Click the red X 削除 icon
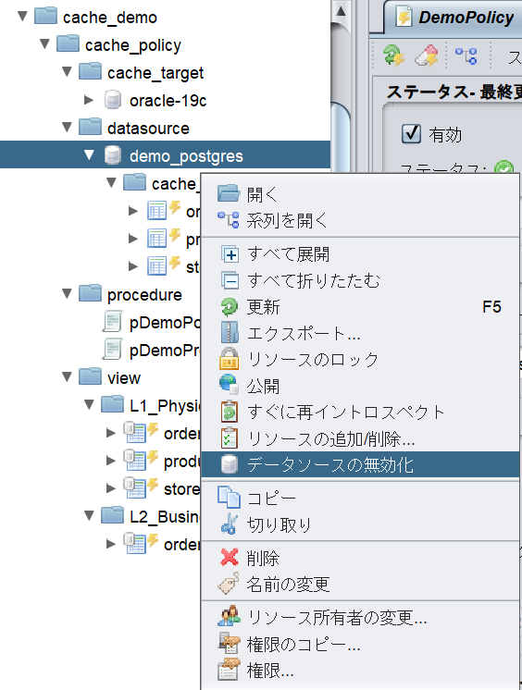The height and width of the screenshot is (690, 522). click(229, 557)
